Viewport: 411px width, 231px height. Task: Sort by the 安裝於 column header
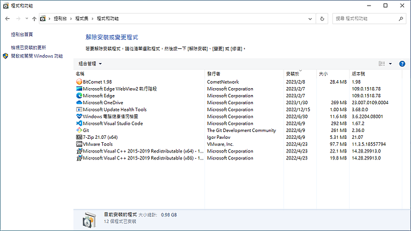tap(300, 74)
